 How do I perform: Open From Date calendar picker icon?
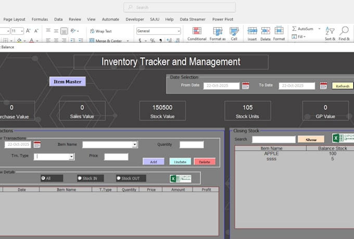pyautogui.click(x=246, y=85)
